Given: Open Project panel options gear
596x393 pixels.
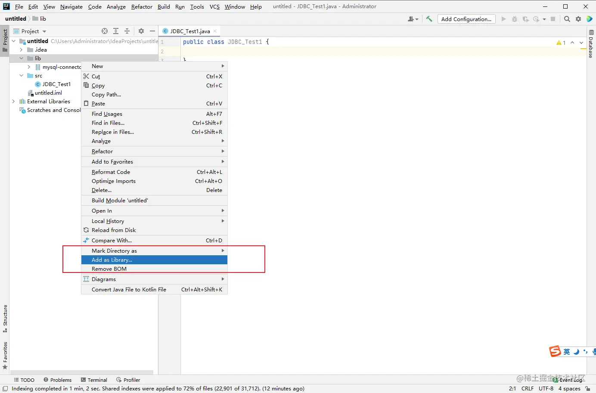Looking at the screenshot, I should [141, 31].
